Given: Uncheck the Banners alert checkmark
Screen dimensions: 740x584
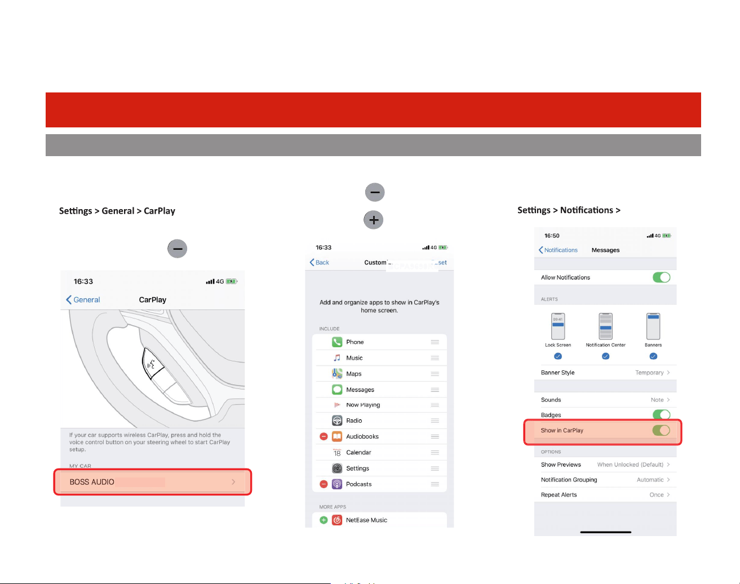Looking at the screenshot, I should (x=653, y=356).
